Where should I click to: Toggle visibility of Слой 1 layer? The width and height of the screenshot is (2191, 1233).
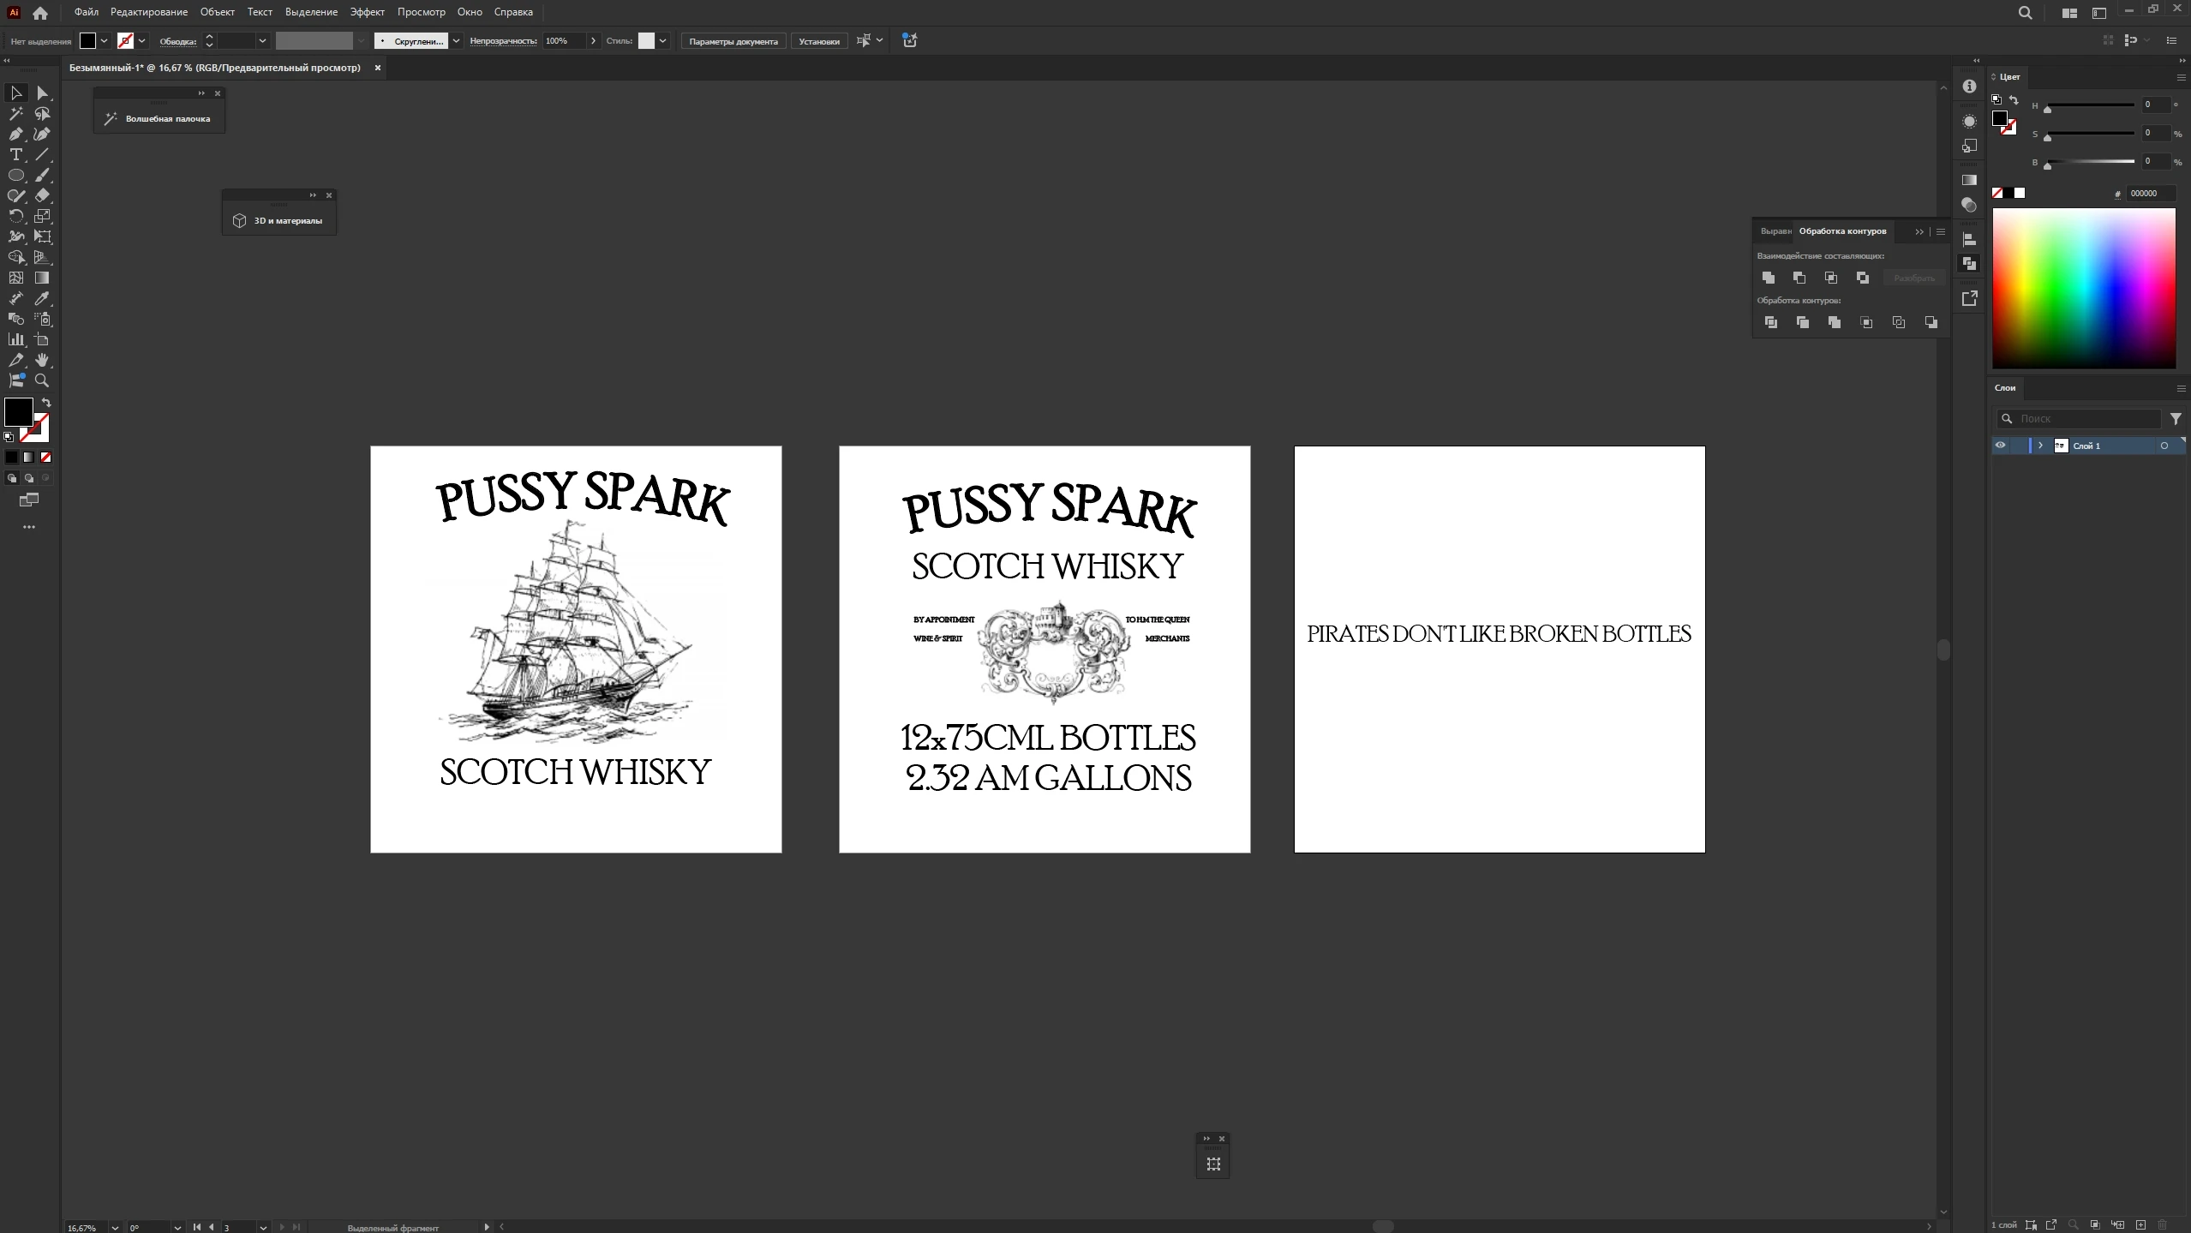coord(2000,446)
